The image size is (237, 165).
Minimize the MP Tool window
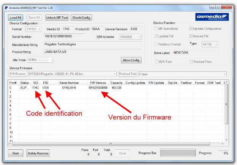click(x=213, y=7)
